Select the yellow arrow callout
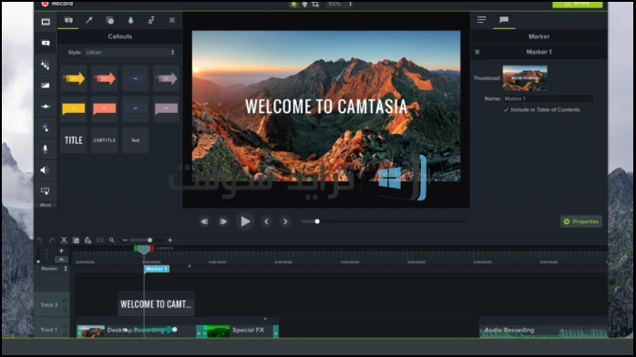This screenshot has width=636, height=357. point(74,78)
